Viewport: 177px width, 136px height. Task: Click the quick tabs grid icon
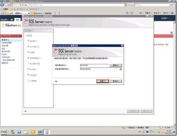pos(2,13)
